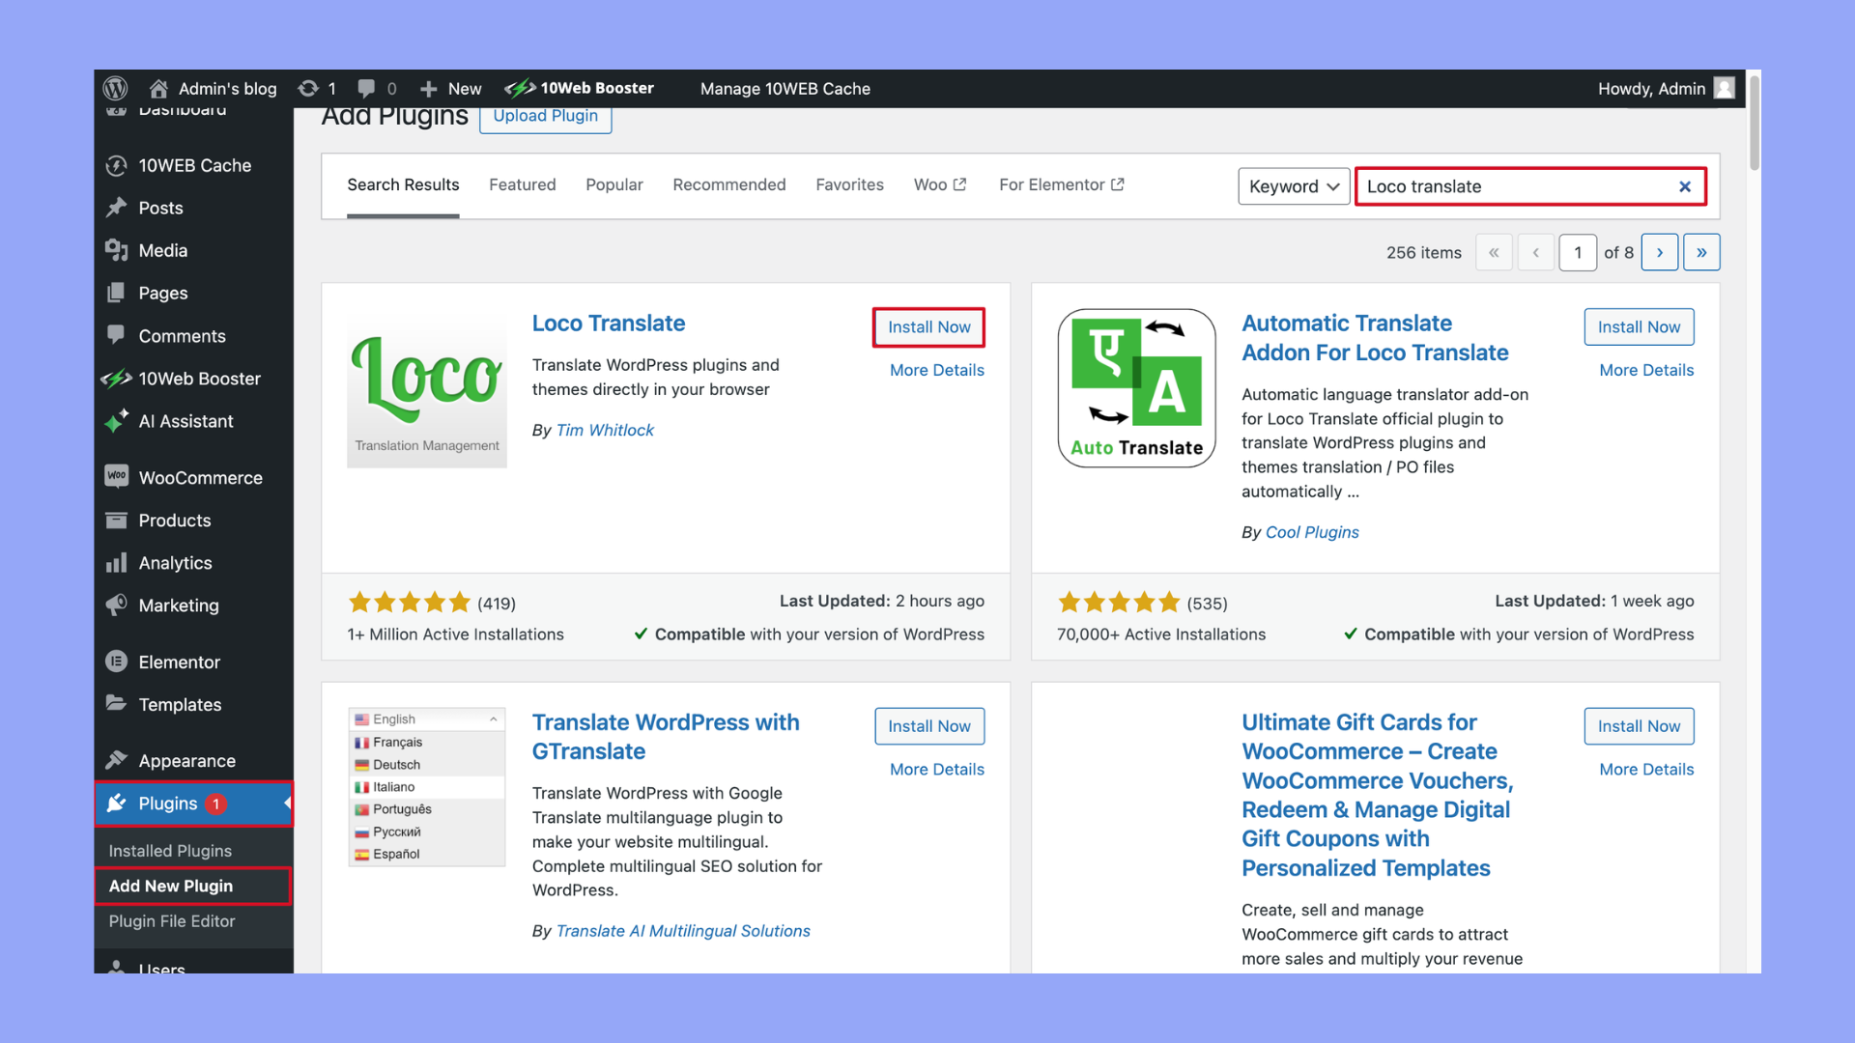This screenshot has width=1855, height=1043.
Task: Clear the Loco translate search field
Action: (x=1684, y=186)
